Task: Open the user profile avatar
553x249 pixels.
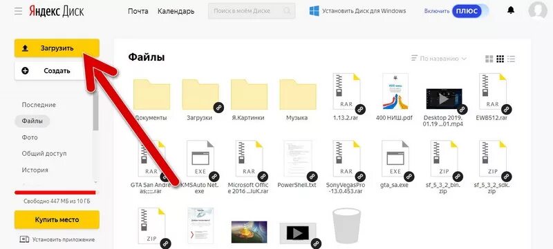Action: (x=538, y=10)
